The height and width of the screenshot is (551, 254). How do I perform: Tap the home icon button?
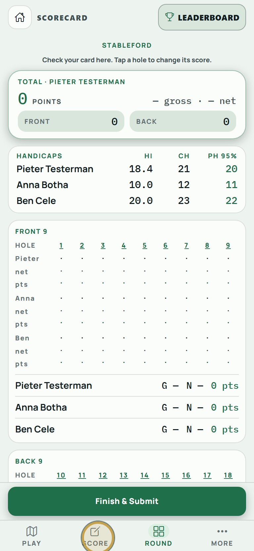pyautogui.click(x=20, y=17)
